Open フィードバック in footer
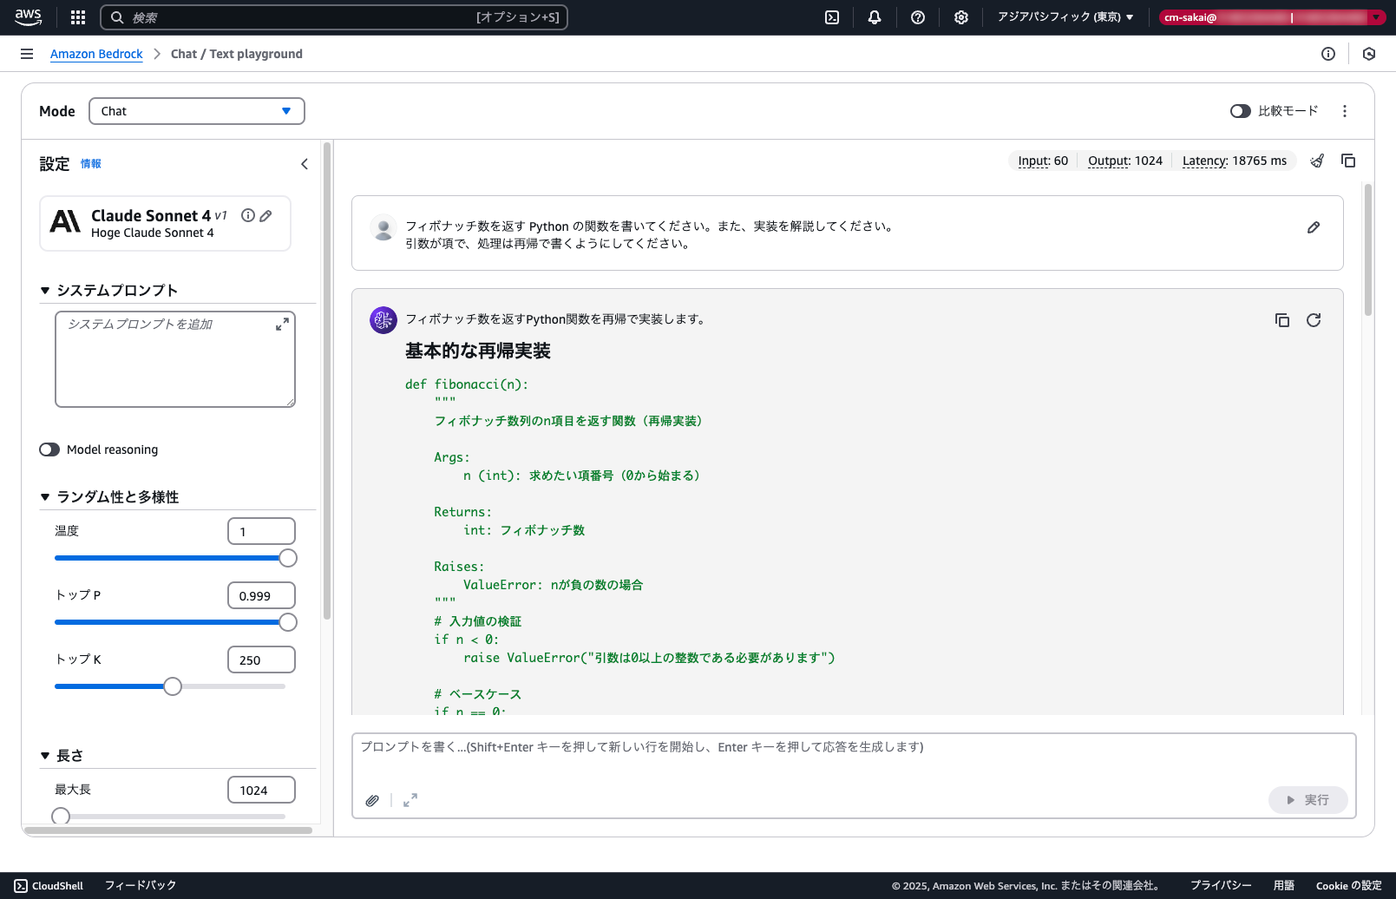 coord(141,886)
